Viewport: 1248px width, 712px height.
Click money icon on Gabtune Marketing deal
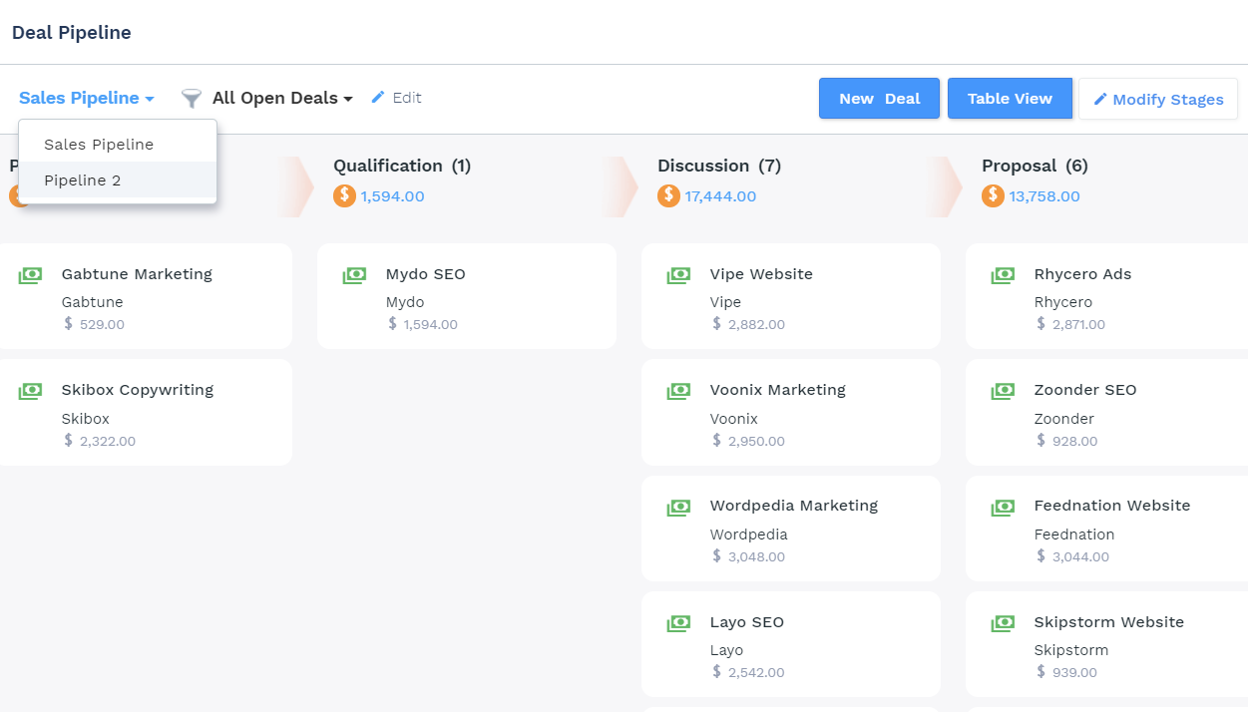pyautogui.click(x=30, y=275)
